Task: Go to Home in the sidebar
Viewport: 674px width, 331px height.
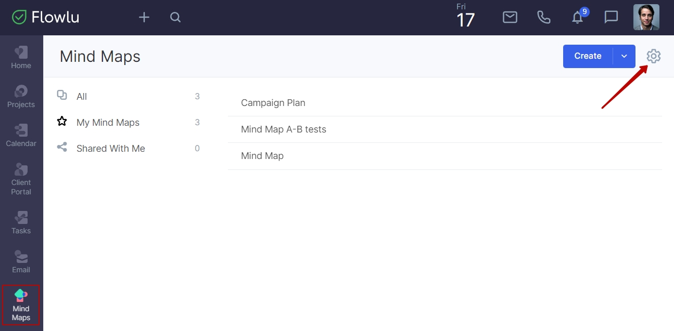Action: coord(21,58)
